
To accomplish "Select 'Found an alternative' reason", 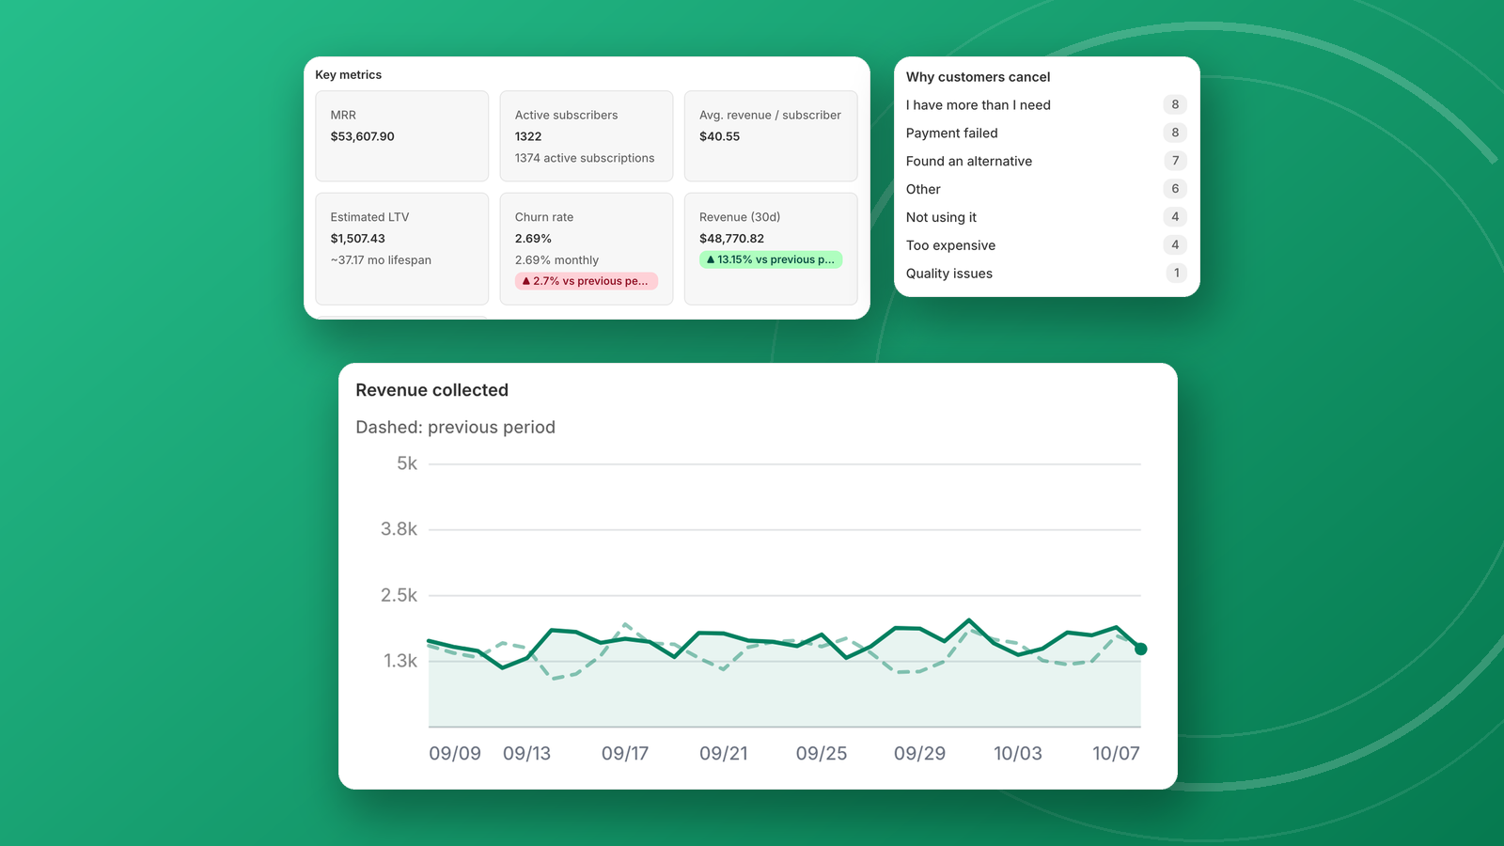I will 968,162.
